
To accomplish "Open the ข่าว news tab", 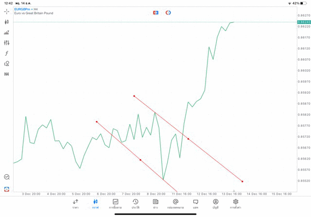I will pyautogui.click(x=155, y=203).
